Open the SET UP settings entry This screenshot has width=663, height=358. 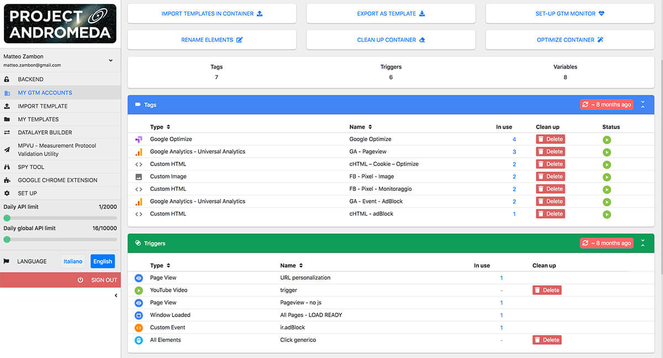coord(60,193)
